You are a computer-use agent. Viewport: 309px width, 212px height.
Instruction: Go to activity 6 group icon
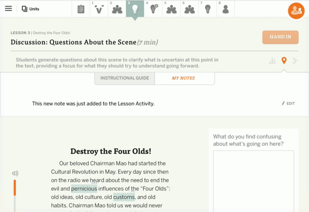click(190, 9)
